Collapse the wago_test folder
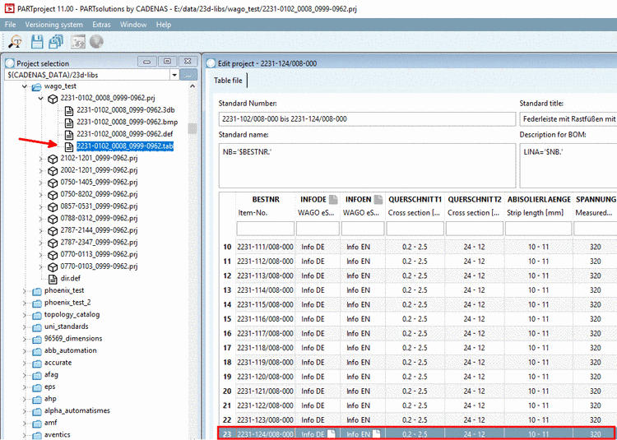 point(23,86)
